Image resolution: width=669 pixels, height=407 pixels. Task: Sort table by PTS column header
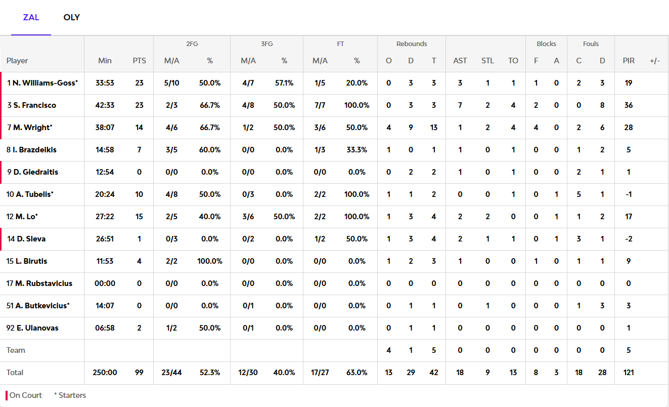point(139,61)
